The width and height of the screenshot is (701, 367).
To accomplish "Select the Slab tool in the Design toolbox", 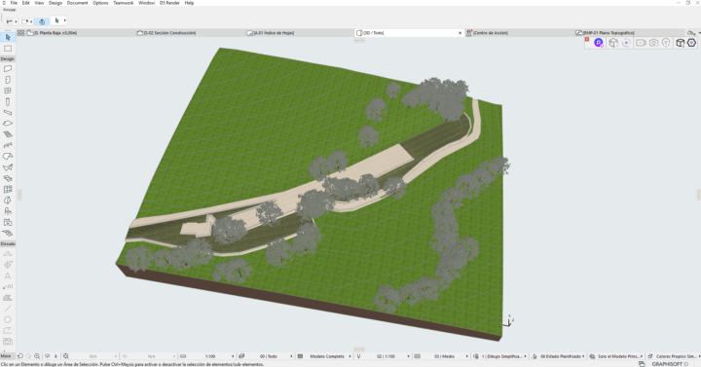I will tap(8, 124).
